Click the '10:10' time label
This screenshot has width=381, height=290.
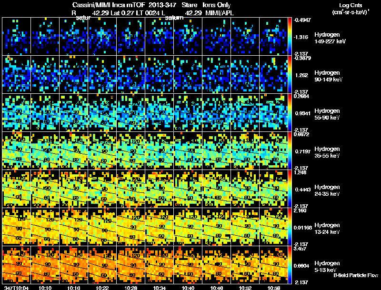45,288
